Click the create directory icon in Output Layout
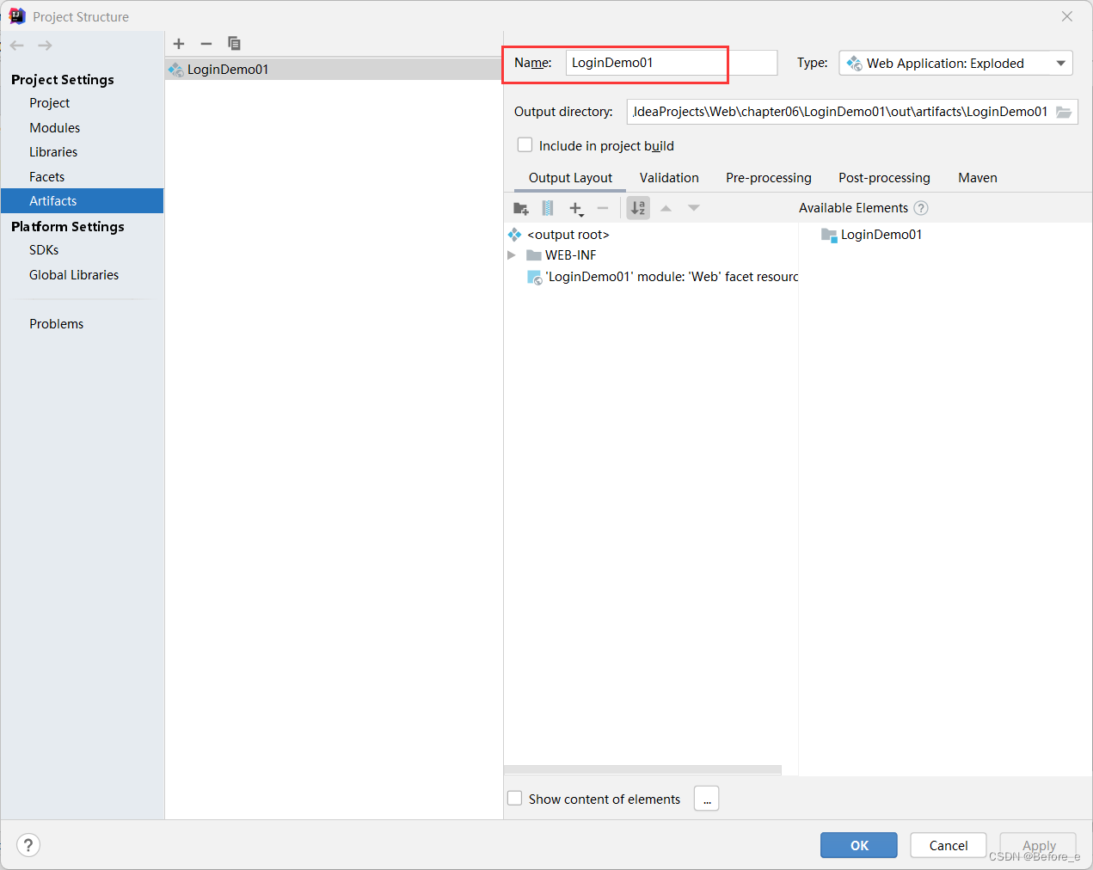This screenshot has height=870, width=1093. point(521,208)
